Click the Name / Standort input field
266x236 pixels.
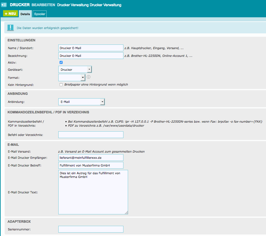[x=91, y=48]
